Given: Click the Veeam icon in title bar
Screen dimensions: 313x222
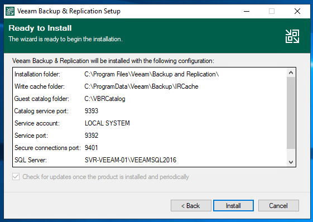Looking at the screenshot, I should point(10,11).
